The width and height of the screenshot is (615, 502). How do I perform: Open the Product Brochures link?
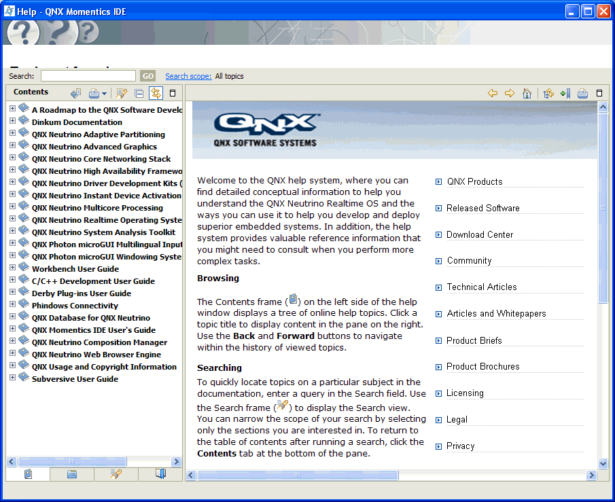click(482, 366)
